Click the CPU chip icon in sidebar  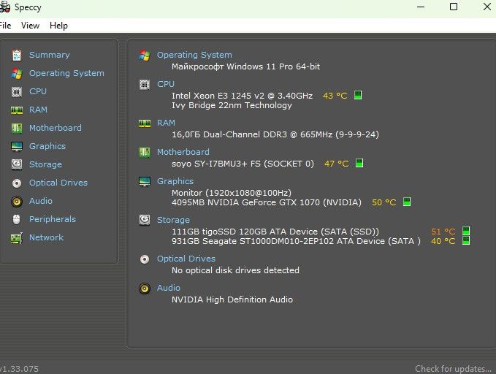click(x=17, y=92)
